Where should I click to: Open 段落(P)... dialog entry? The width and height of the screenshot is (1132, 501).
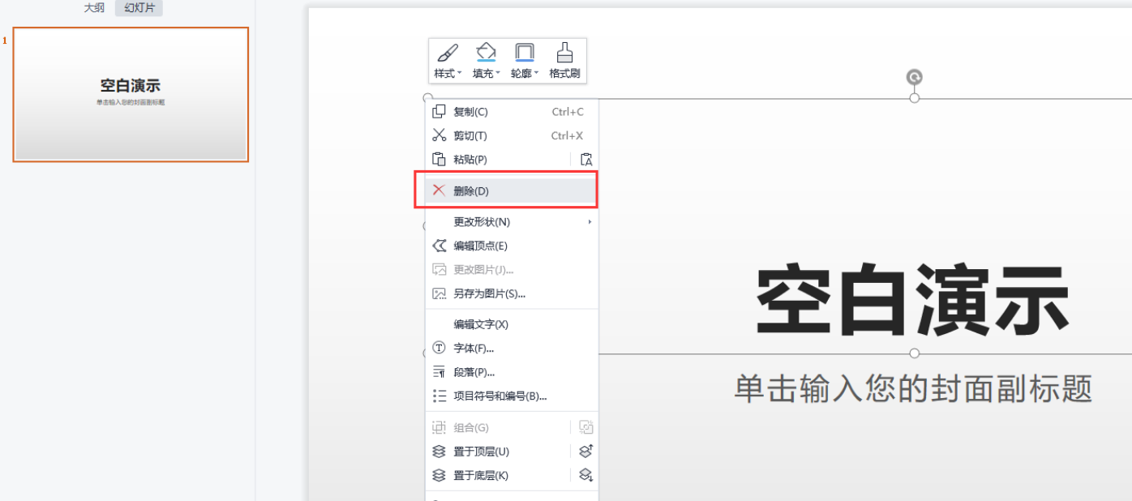click(512, 372)
